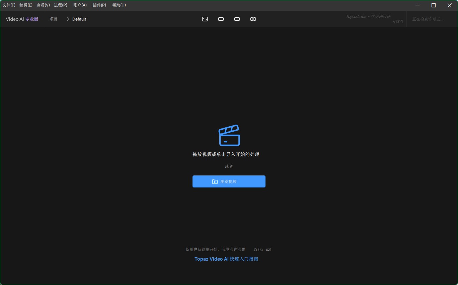Click the blue clapperboard import icon
The image size is (458, 285).
pyautogui.click(x=229, y=135)
